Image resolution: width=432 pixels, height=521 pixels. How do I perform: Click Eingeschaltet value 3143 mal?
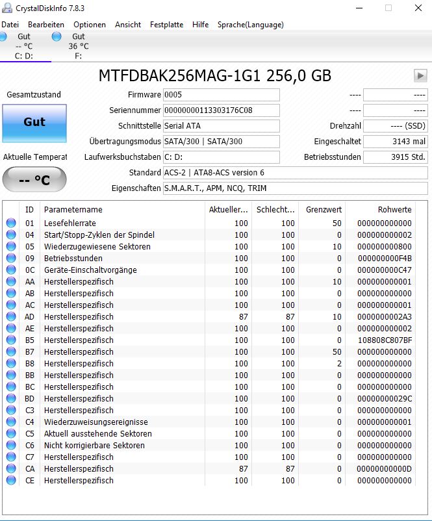click(396, 142)
